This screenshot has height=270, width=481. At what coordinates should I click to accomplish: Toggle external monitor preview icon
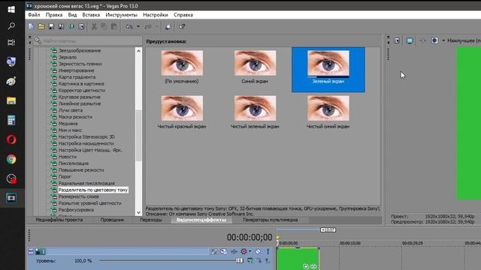[x=410, y=40]
